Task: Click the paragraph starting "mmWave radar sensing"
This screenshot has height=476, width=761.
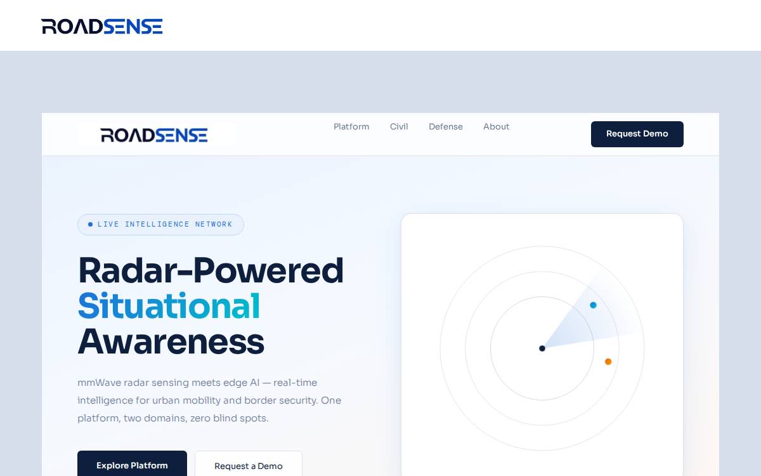Action: [x=209, y=400]
